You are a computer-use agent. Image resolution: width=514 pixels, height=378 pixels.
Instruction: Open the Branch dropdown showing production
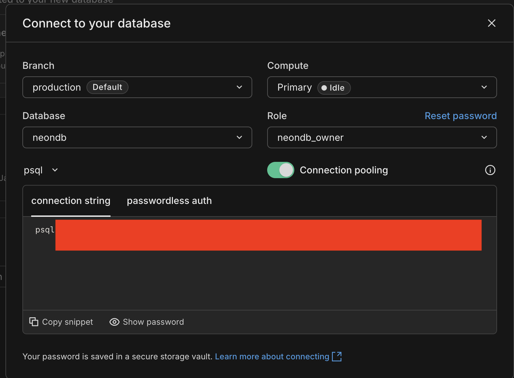[x=137, y=87]
